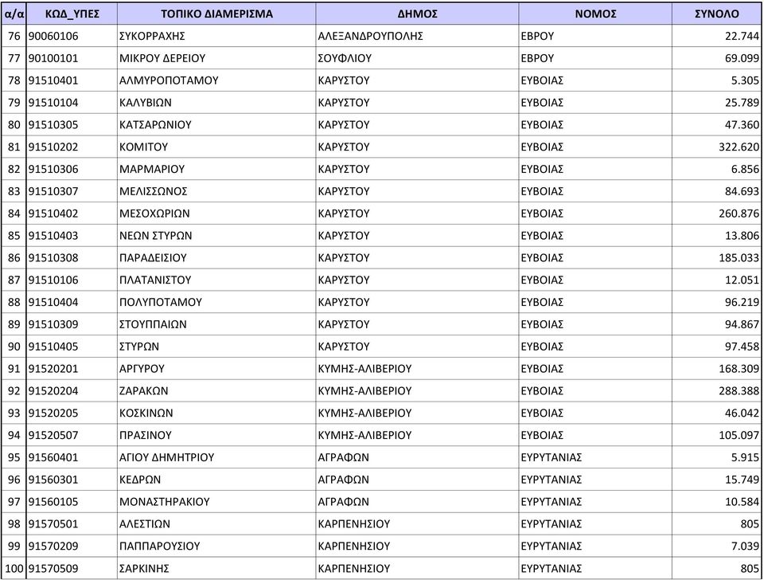
Task: Click the code cell 90100101
Action: [72, 58]
